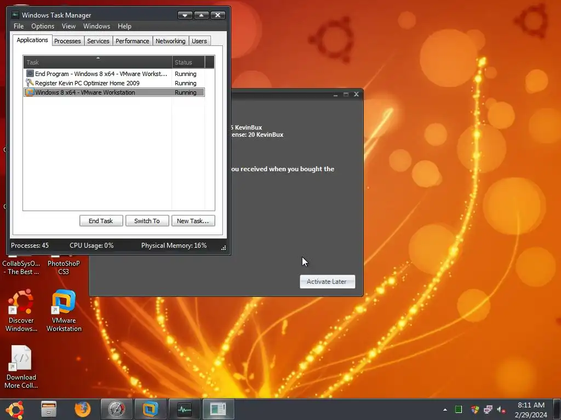Click the speedometer gauge taskbar icon
This screenshot has width=561, height=420.
click(x=117, y=409)
